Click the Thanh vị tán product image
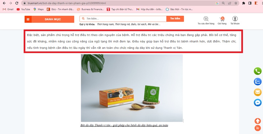 point(132,88)
